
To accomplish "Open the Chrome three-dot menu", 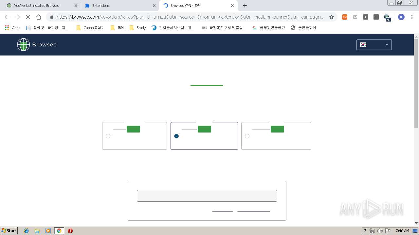I will 412,17.
